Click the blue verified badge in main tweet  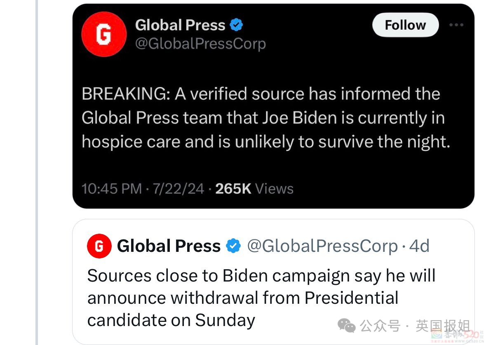coord(236,25)
